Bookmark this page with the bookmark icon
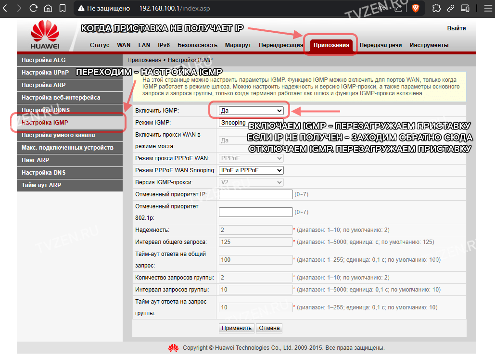This screenshot has height=357, width=495. coord(63,8)
